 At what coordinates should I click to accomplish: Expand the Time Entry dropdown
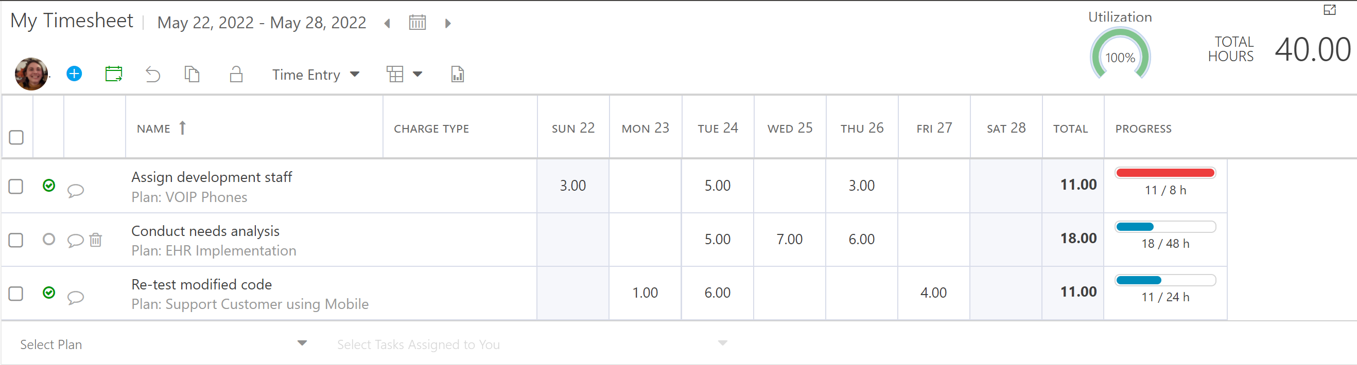click(x=316, y=75)
